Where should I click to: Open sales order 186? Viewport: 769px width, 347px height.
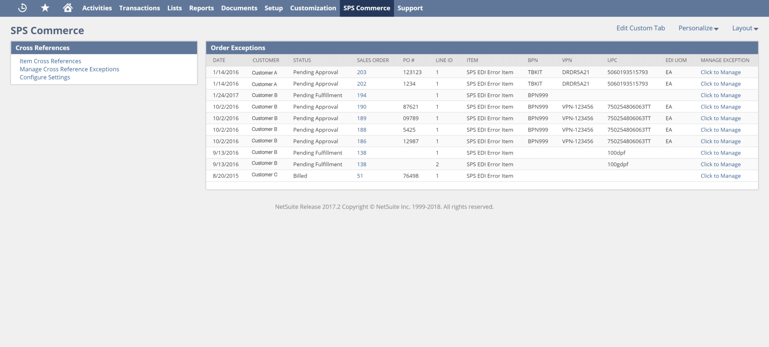tap(362, 141)
